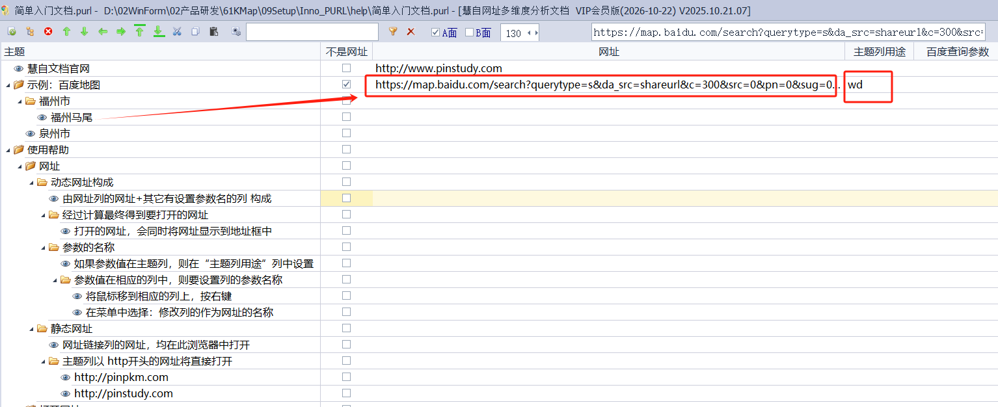The height and width of the screenshot is (407, 998).
Task: Click the search text field in toolbar
Action: (x=312, y=32)
